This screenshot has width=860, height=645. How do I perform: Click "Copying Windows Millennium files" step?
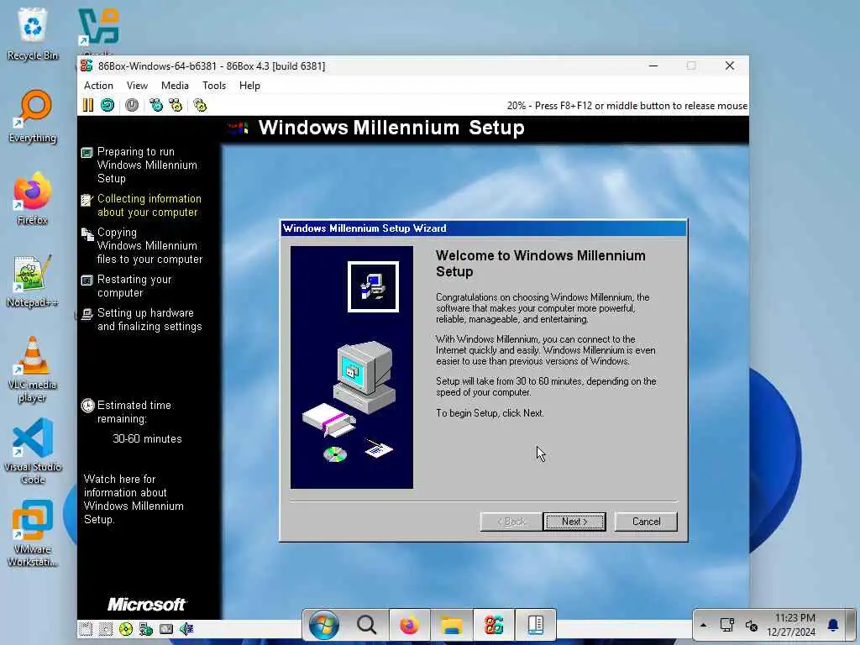pos(149,246)
